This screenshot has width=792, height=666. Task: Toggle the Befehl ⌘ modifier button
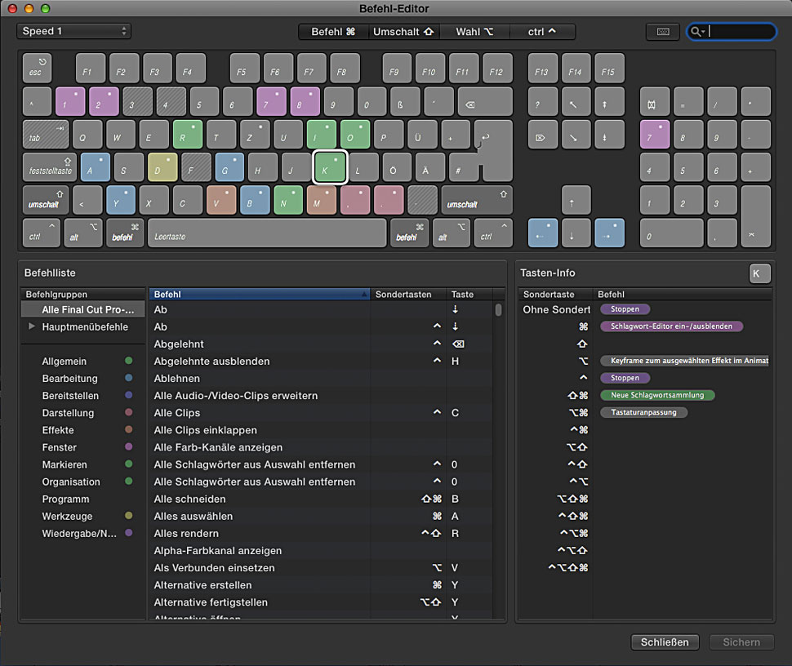coord(332,32)
